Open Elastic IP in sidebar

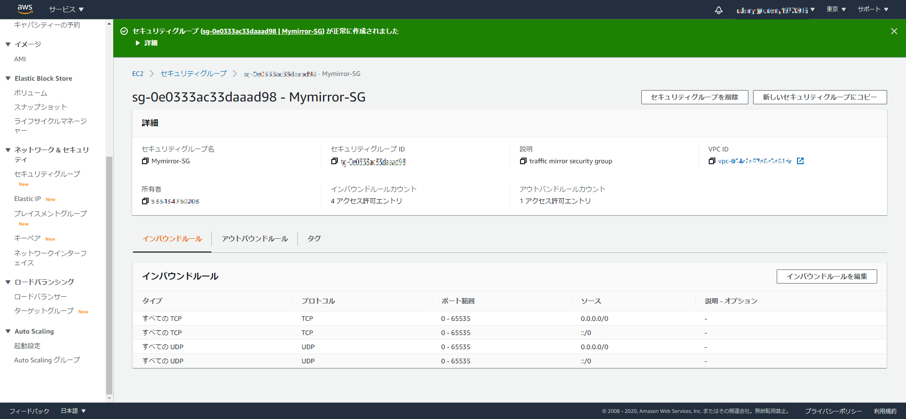pos(27,199)
